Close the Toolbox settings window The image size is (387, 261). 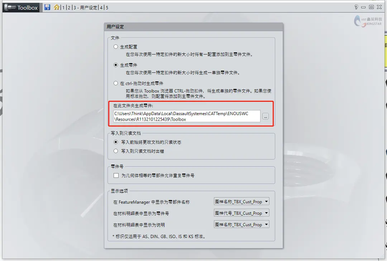379,7
